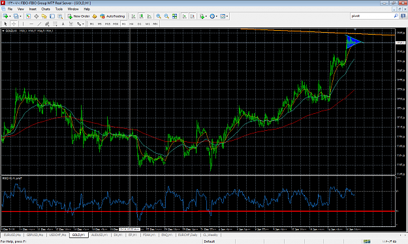The image size is (408, 244).
Task: Expand the Profiles dropdown arrow
Action: click(x=20, y=16)
